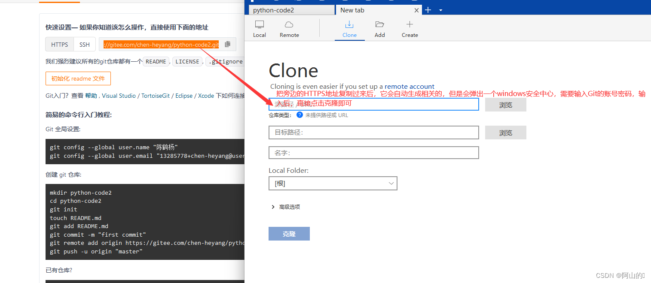Click the 初始化 readme 文件 button
The image size is (651, 283).
coord(78,78)
